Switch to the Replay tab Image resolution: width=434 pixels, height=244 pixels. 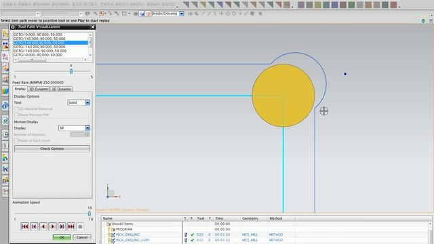pos(20,89)
